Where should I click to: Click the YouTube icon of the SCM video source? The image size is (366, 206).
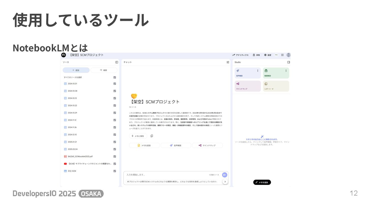(65, 164)
